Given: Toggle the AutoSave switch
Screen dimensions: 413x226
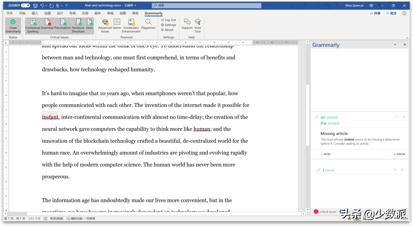Looking at the screenshot, I should tap(25, 6).
